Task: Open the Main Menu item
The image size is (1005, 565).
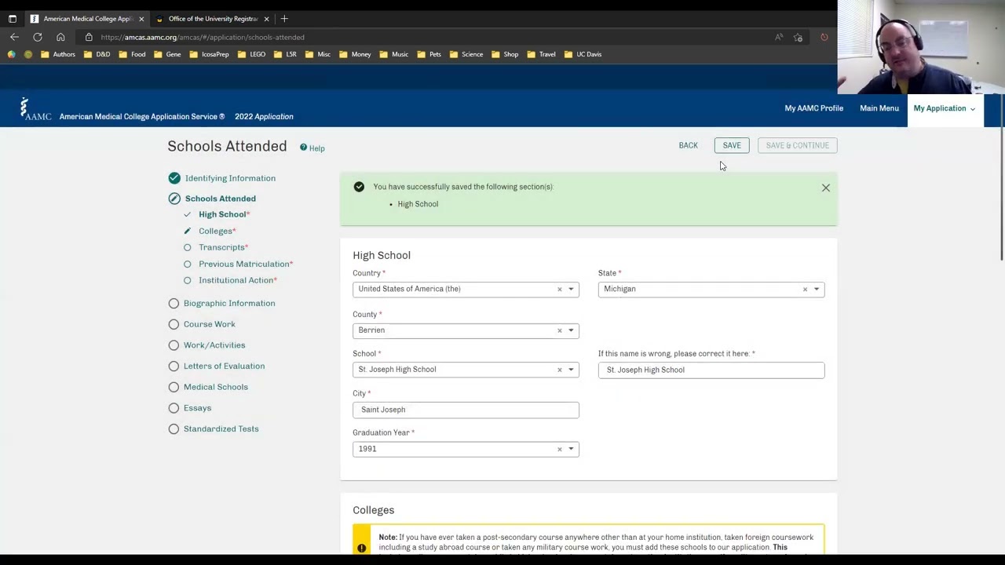Action: (x=879, y=108)
